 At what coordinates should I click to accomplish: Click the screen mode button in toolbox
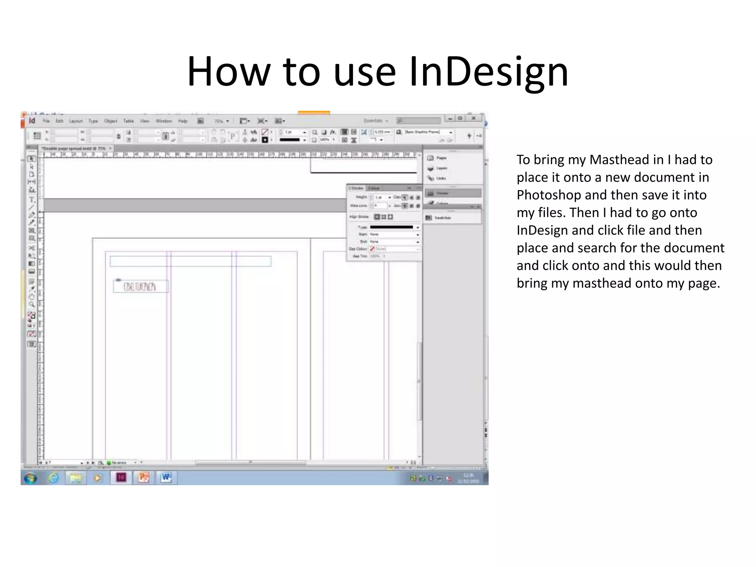32,344
